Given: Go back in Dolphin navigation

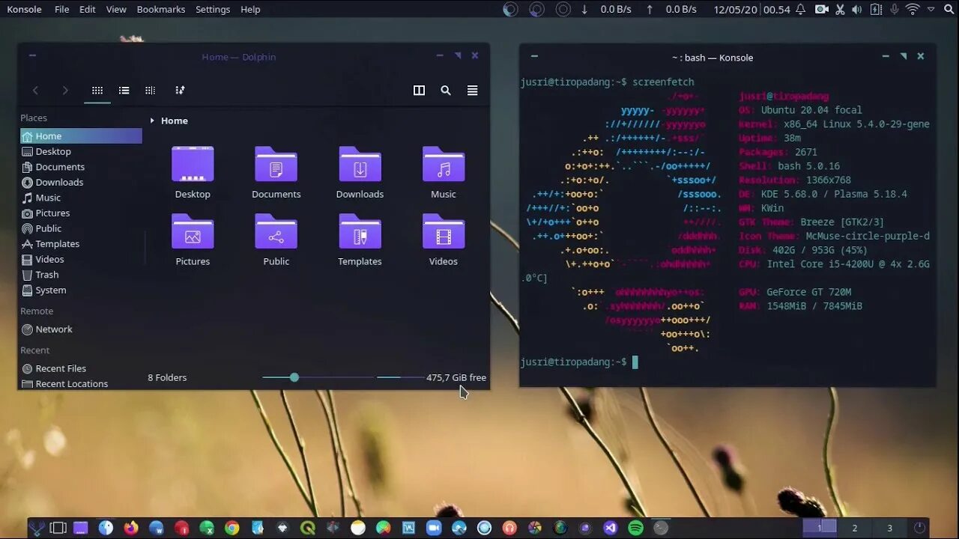Looking at the screenshot, I should pyautogui.click(x=35, y=91).
